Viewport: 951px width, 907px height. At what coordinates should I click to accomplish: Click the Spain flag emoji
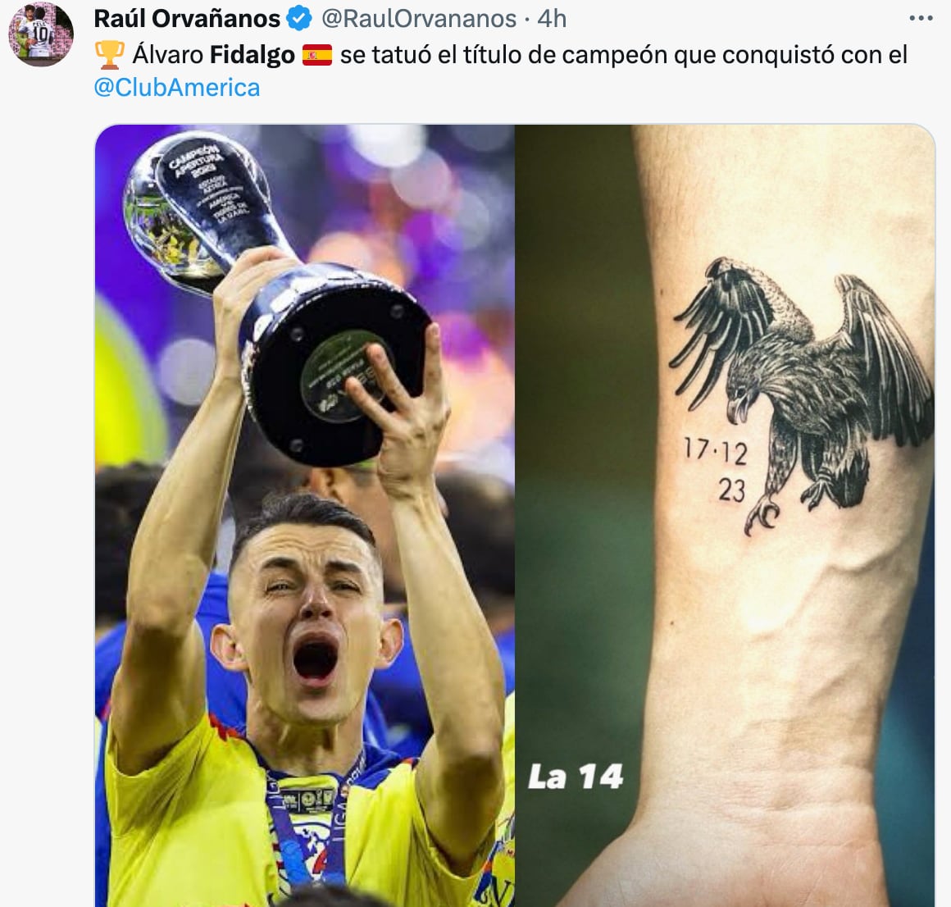click(x=318, y=55)
